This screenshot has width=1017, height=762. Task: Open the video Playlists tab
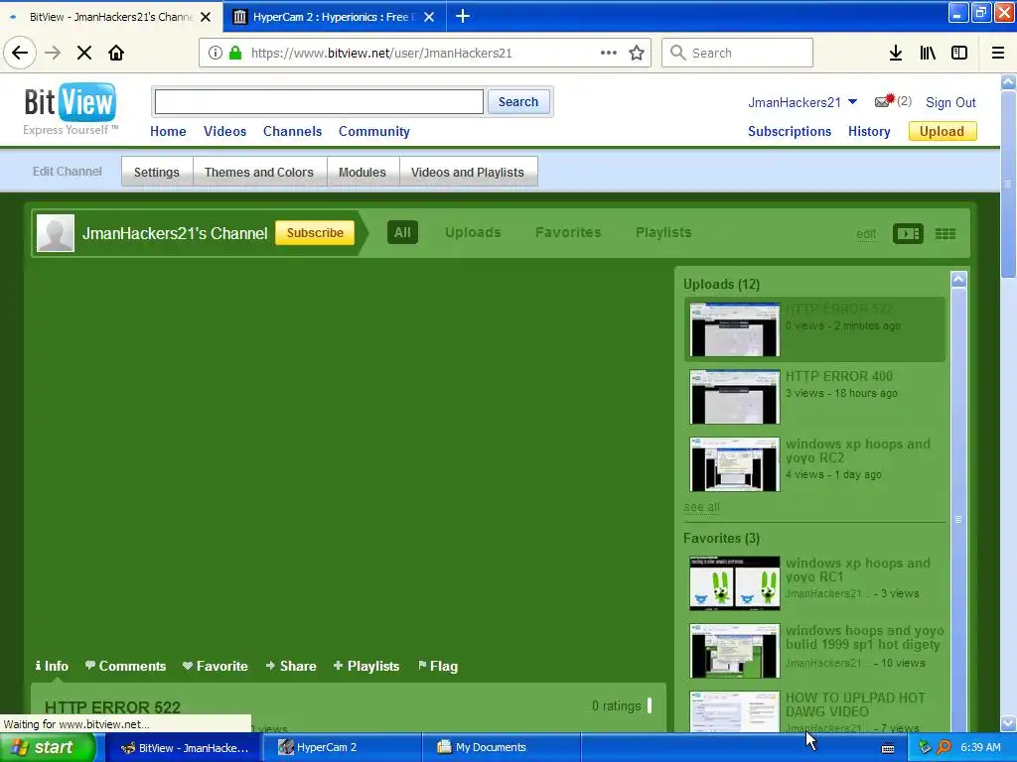(365, 666)
